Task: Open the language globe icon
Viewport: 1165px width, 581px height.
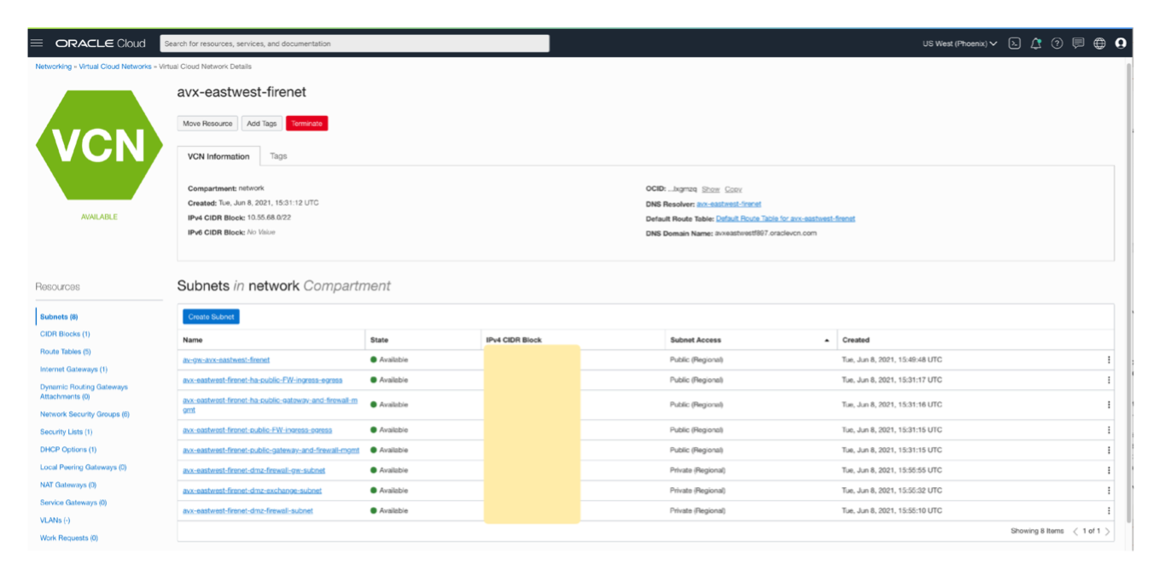Action: (x=1099, y=44)
